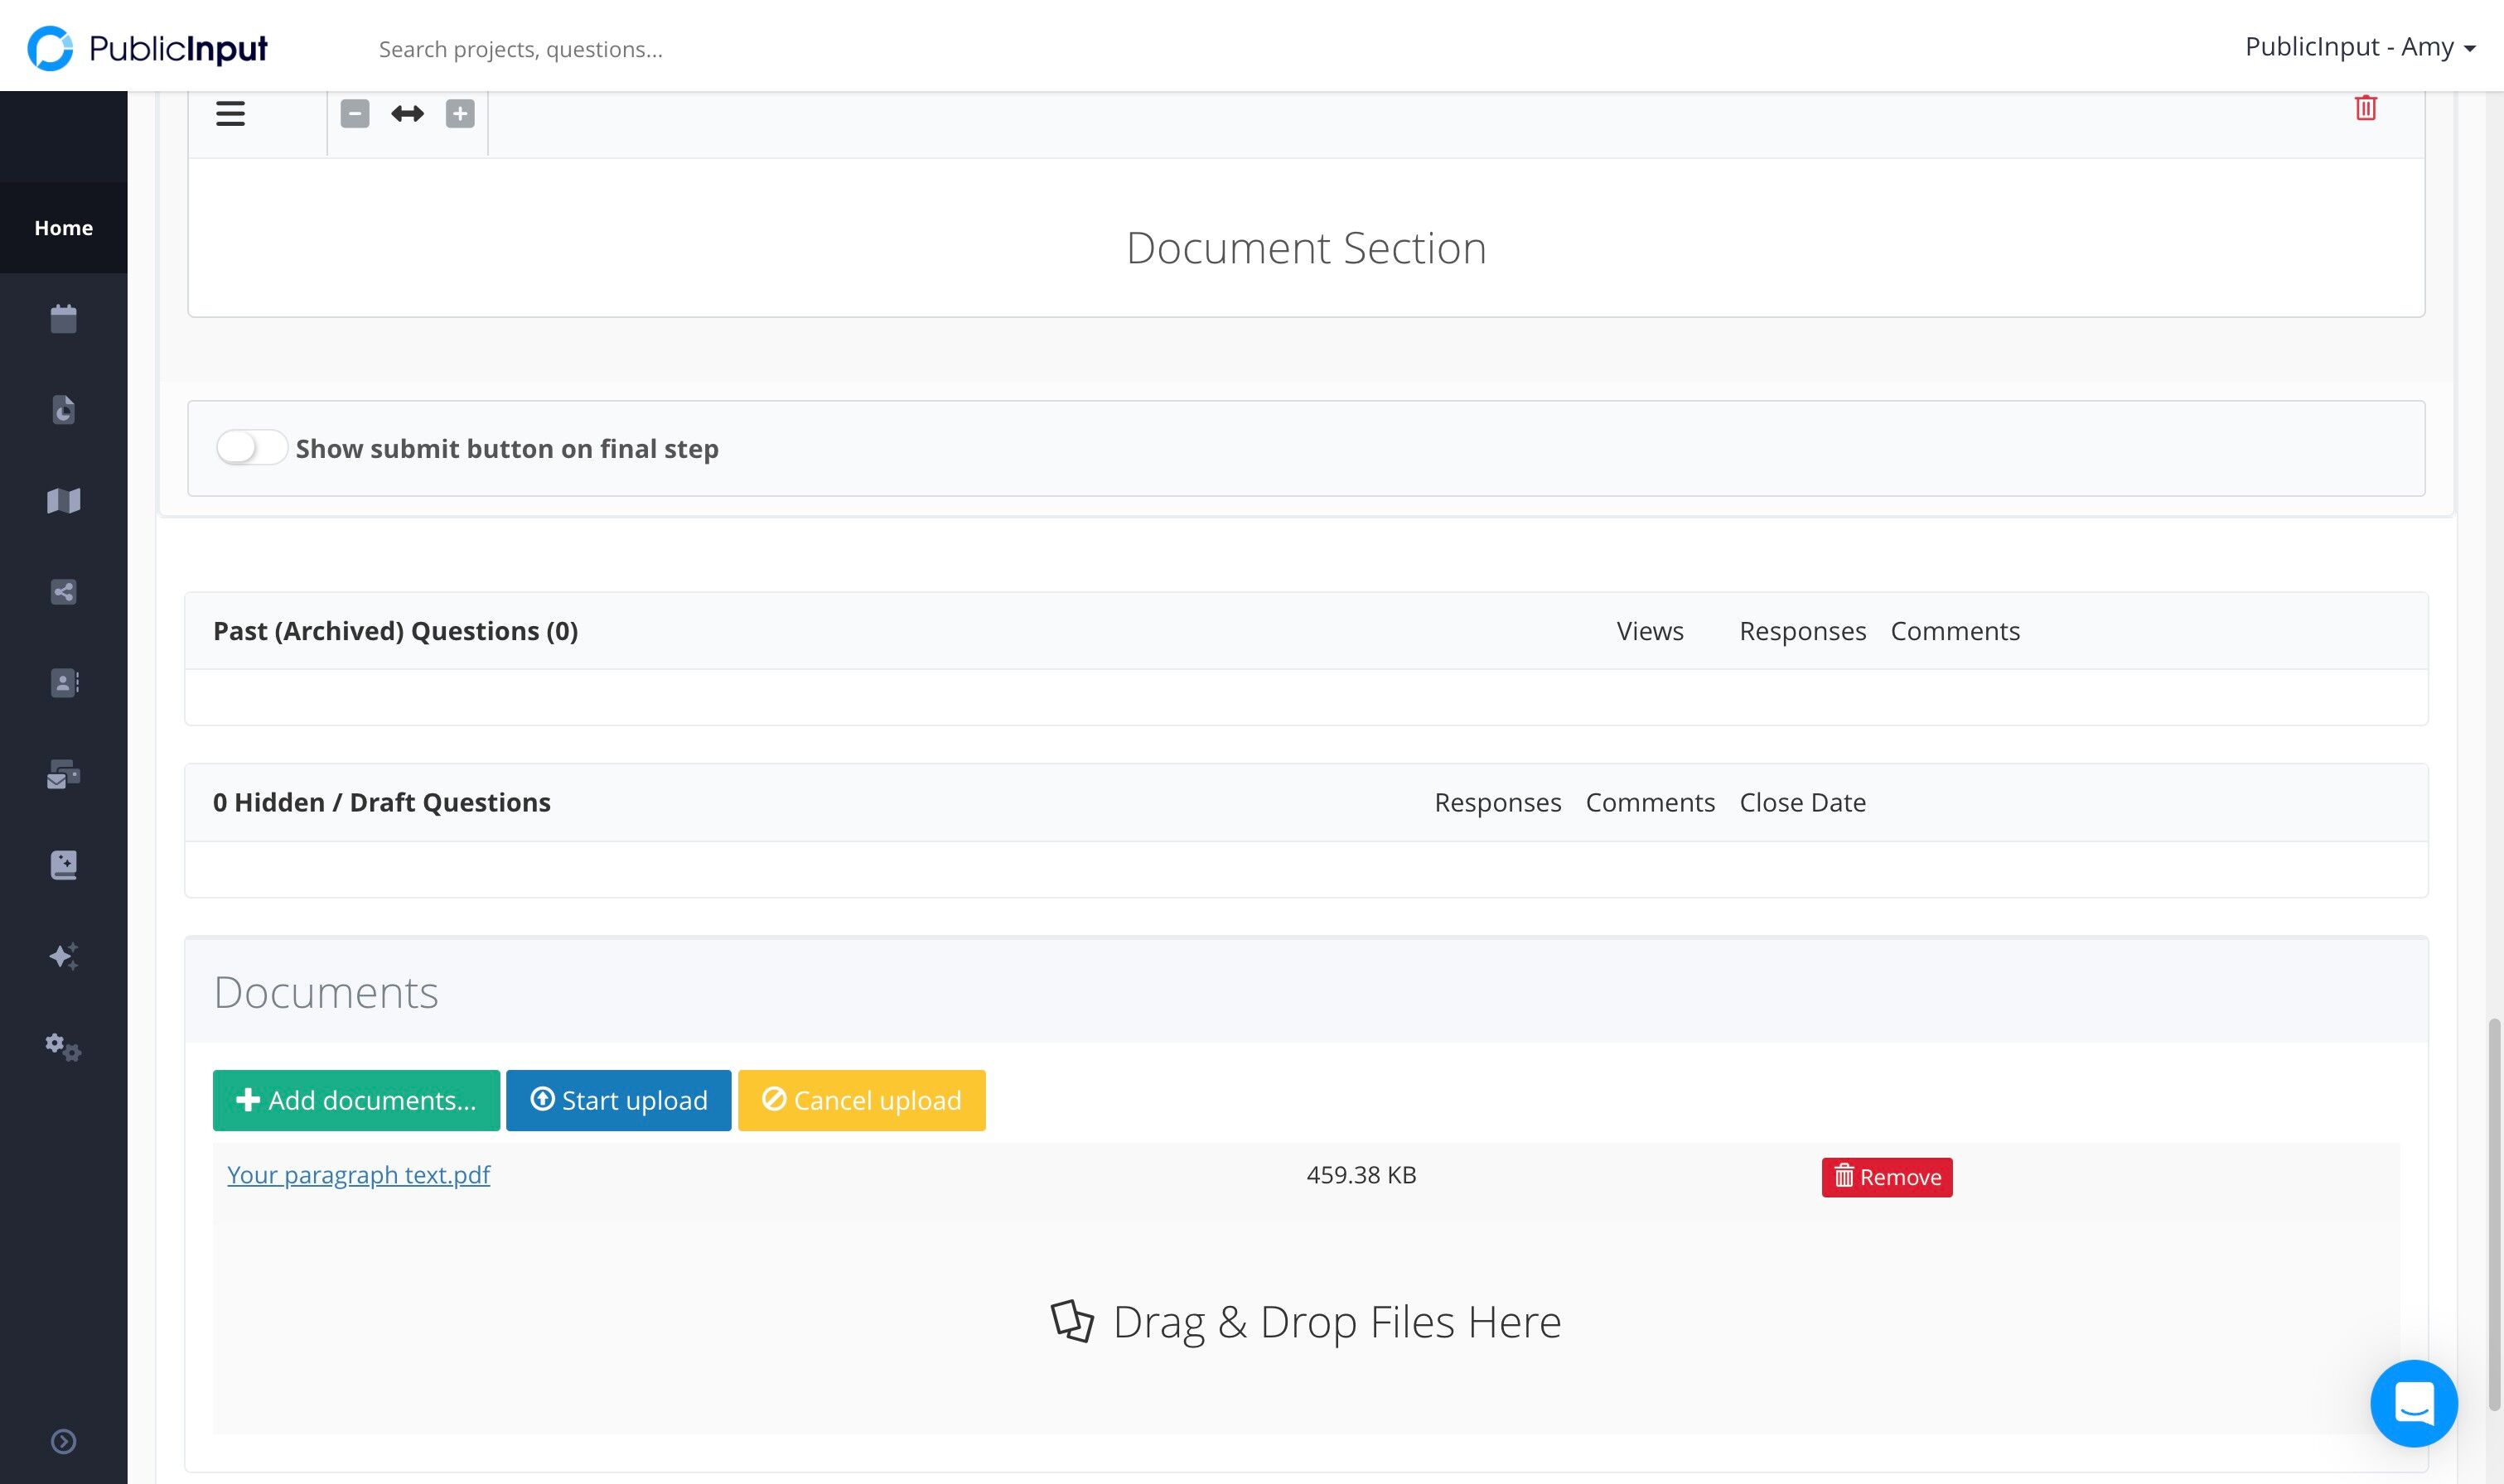Toggle Show submit button on final step

point(251,447)
